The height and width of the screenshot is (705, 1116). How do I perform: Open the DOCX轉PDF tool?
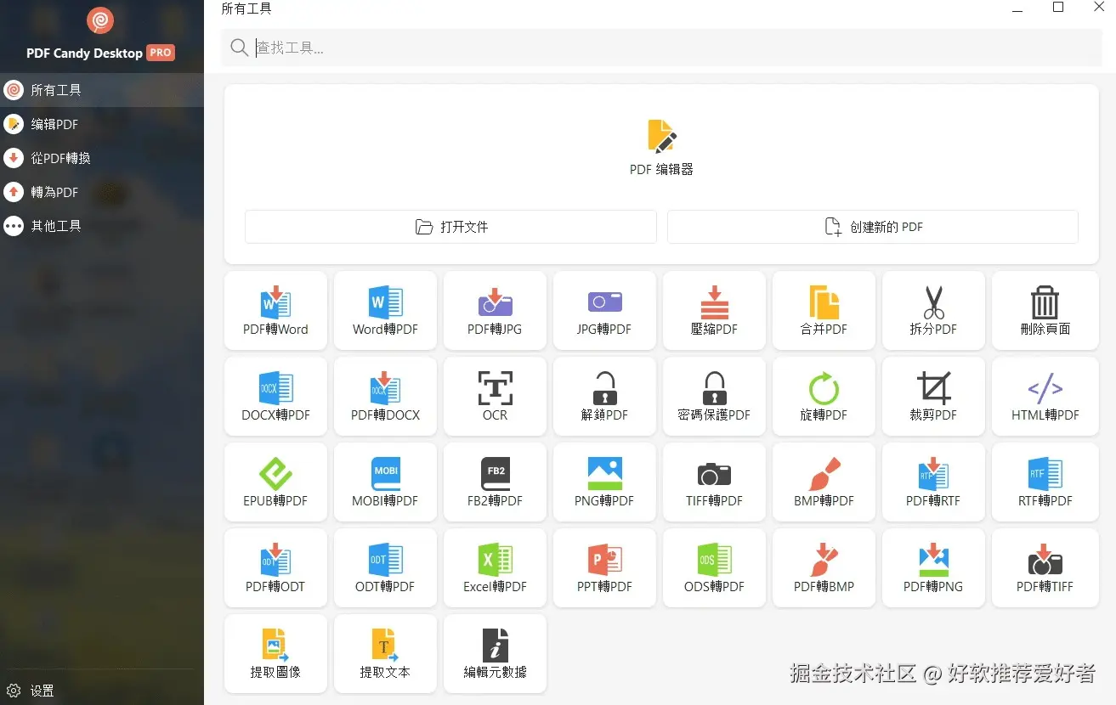275,396
